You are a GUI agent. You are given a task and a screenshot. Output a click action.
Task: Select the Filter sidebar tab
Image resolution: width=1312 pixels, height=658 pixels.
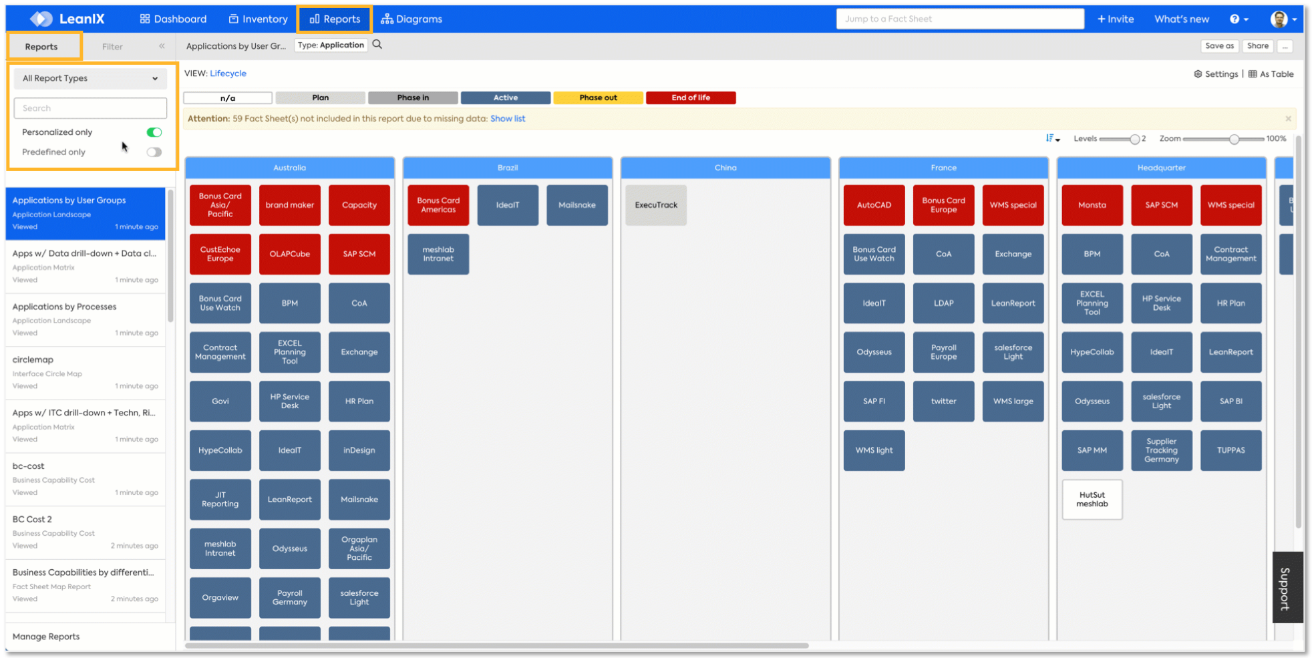pos(112,47)
